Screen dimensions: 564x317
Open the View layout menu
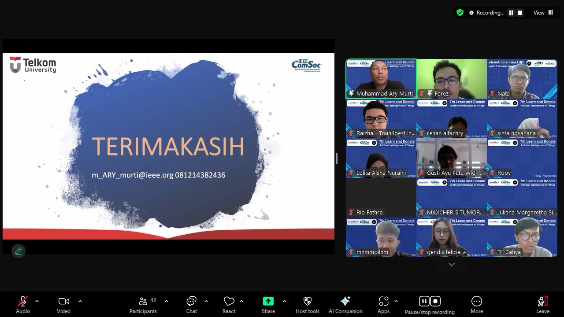coord(543,13)
